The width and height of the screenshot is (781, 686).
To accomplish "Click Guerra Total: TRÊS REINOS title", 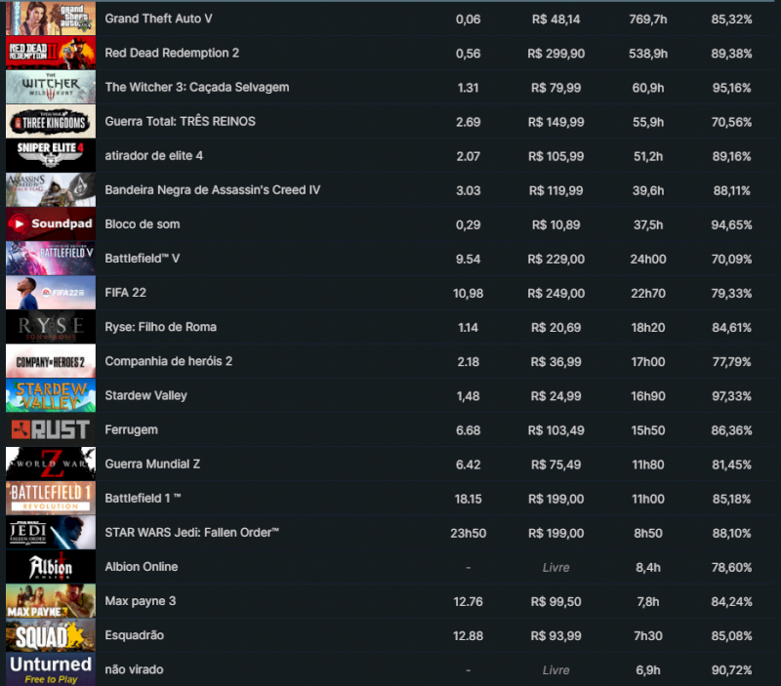I will pos(180,121).
